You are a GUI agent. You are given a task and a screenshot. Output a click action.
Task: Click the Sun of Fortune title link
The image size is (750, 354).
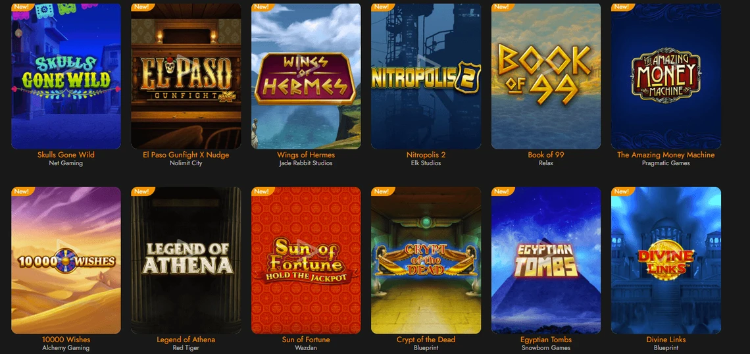(x=306, y=340)
